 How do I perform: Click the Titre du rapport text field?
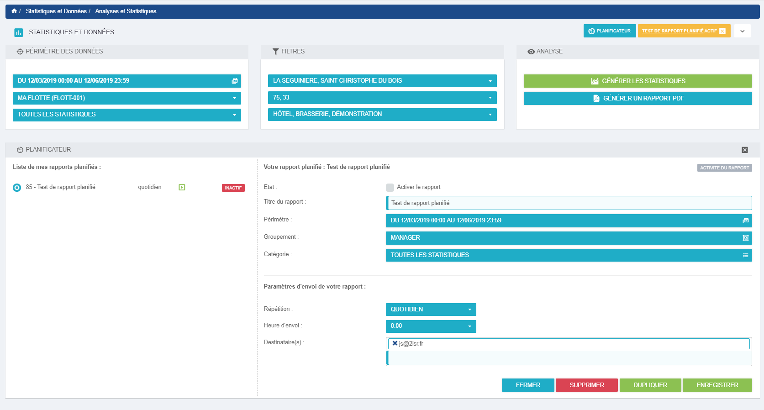[x=569, y=203]
